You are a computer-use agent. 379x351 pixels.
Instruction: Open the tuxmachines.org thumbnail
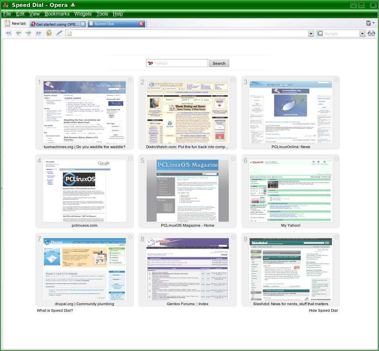[x=85, y=112]
